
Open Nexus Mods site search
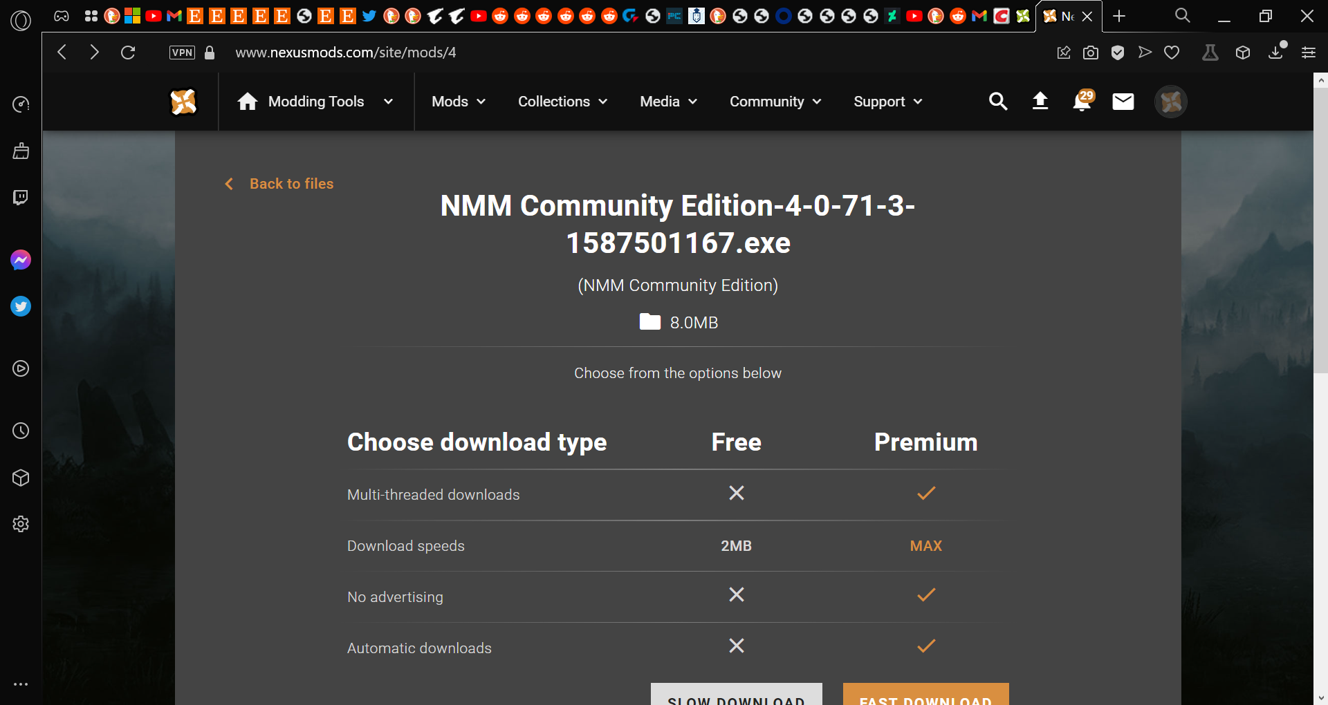click(998, 102)
